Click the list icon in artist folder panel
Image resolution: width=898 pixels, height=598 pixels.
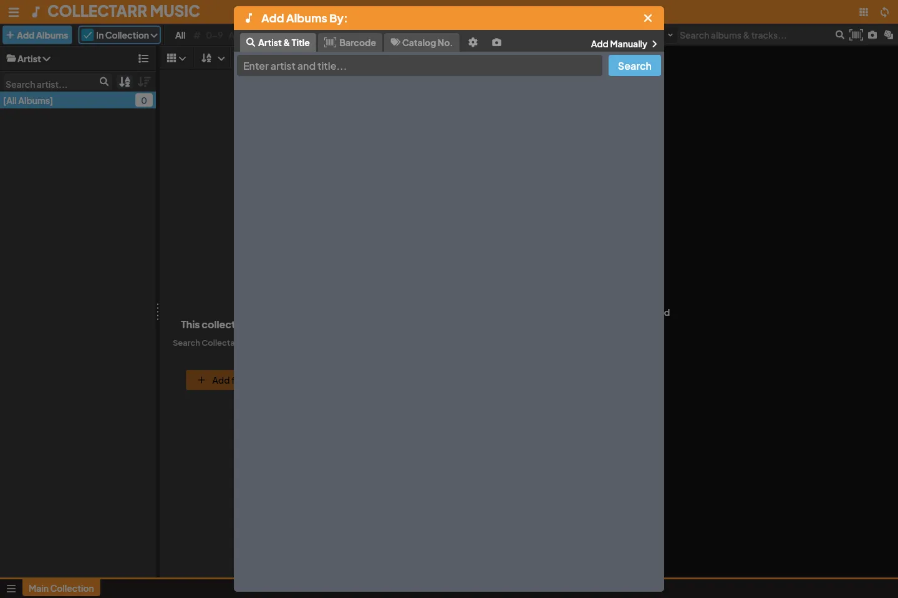(143, 59)
